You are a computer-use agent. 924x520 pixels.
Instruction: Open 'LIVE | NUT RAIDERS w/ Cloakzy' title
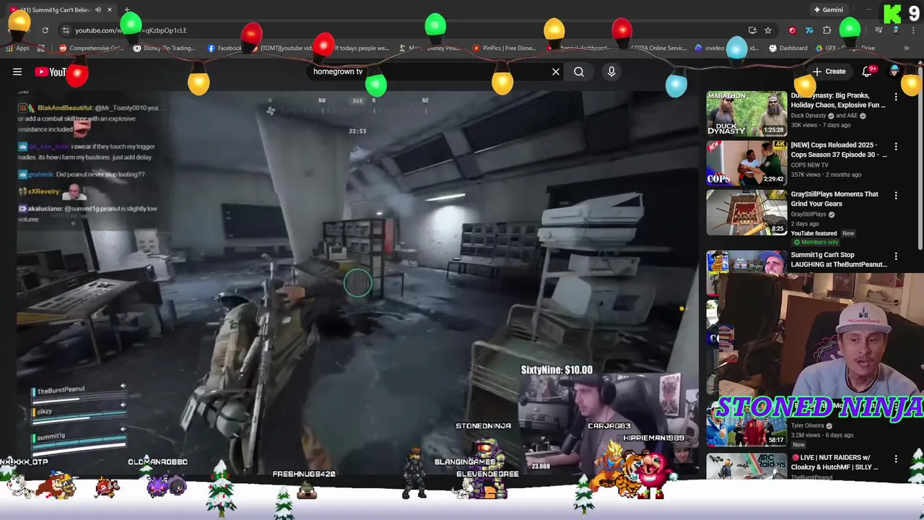point(834,462)
